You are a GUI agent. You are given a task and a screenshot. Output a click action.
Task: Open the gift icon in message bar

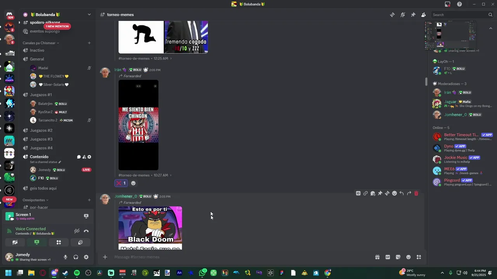[377, 257]
